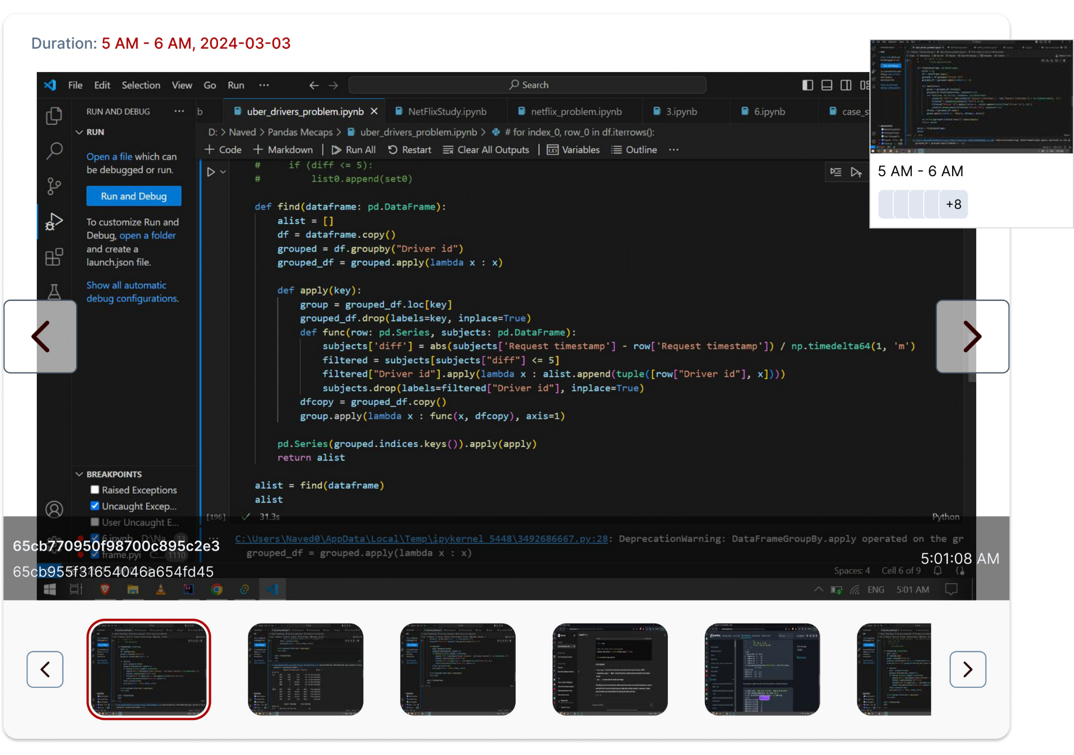This screenshot has width=1074, height=755.
Task: Open the notification bell in status bar
Action: pyautogui.click(x=938, y=570)
